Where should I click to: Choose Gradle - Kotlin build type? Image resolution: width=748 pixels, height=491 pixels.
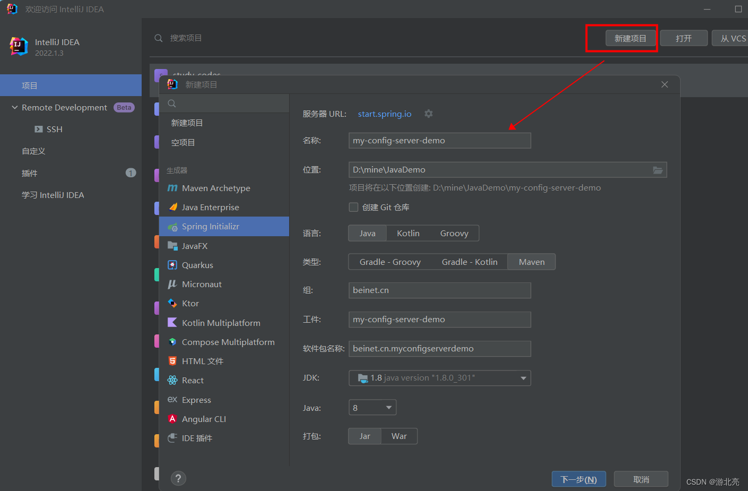click(x=469, y=262)
